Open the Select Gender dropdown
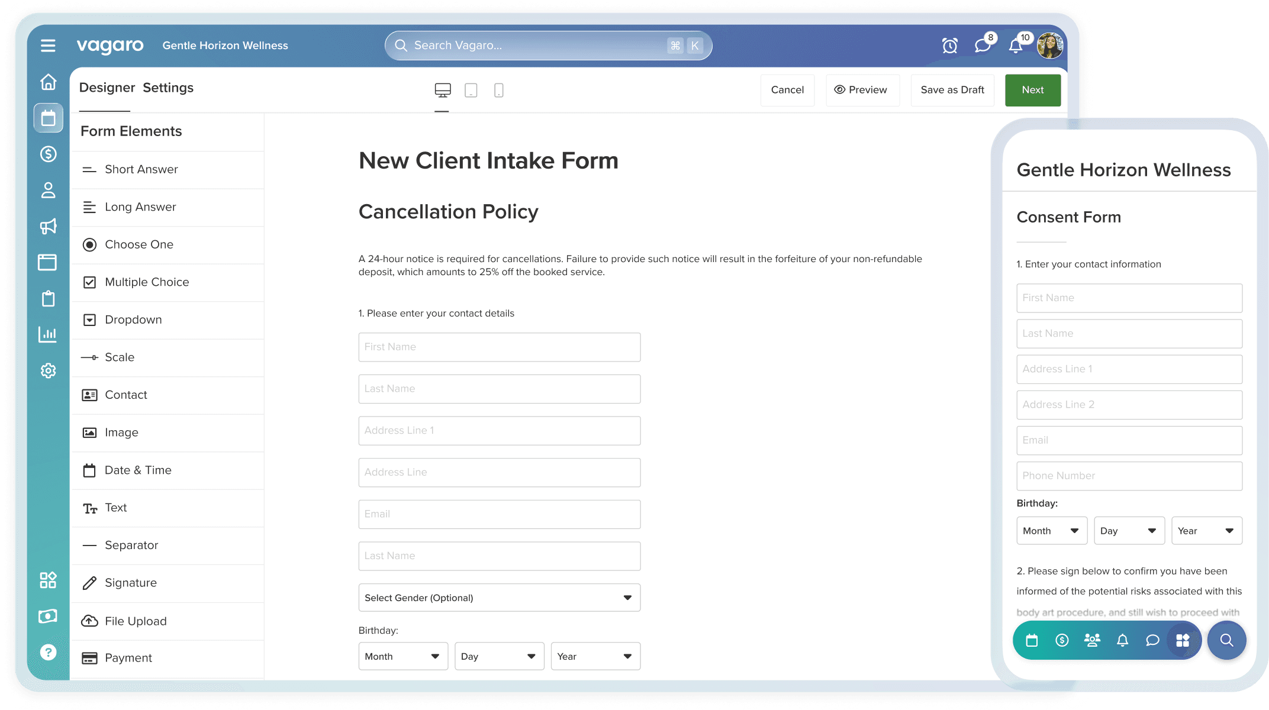 pyautogui.click(x=499, y=598)
